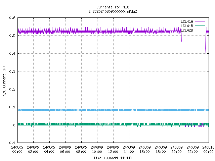215x161 pixels.
Task: Click the 0.3 y-axis tick label
Action: (x=12, y=71)
